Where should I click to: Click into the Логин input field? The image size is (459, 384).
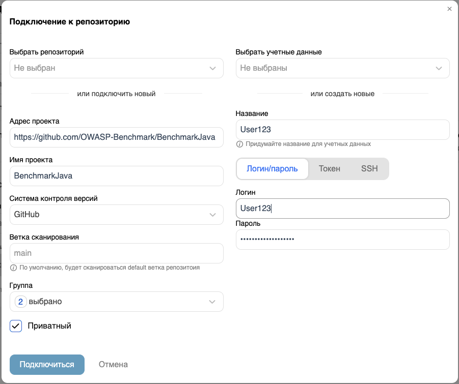coord(342,209)
